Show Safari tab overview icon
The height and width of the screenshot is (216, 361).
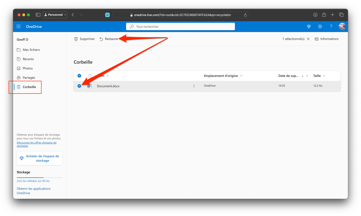tap(342, 15)
